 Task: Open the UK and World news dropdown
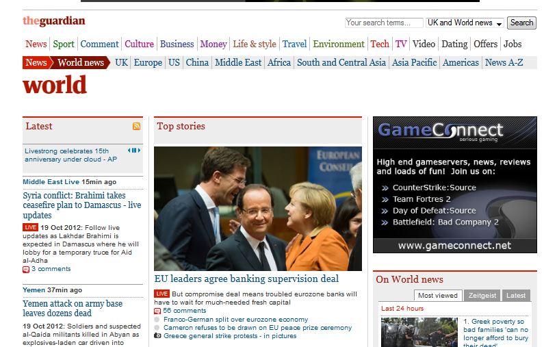point(465,23)
